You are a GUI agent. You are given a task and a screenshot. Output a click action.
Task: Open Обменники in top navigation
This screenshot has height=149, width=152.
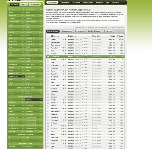[x=64, y=2]
